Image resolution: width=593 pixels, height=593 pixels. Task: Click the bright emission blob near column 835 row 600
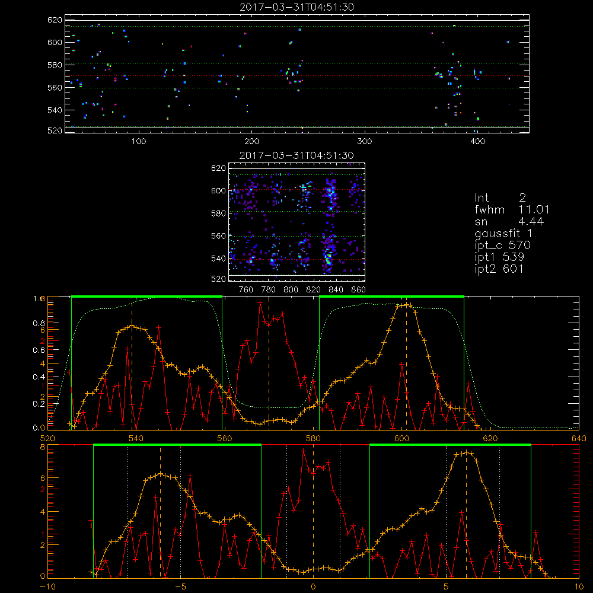(331, 192)
